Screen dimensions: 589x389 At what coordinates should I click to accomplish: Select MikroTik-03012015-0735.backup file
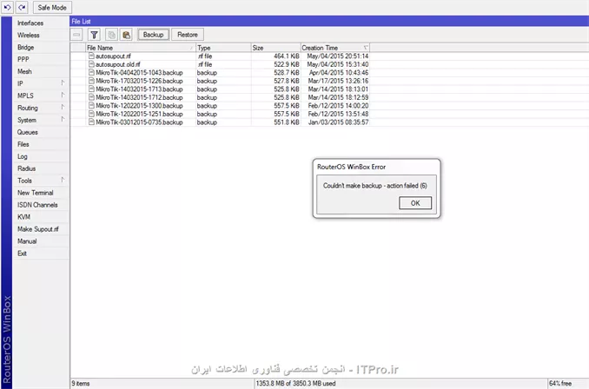pos(139,122)
